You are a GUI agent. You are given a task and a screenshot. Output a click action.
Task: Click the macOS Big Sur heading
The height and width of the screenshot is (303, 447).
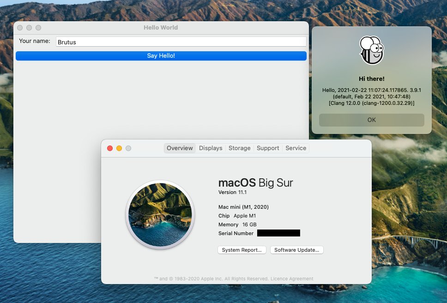[256, 183]
